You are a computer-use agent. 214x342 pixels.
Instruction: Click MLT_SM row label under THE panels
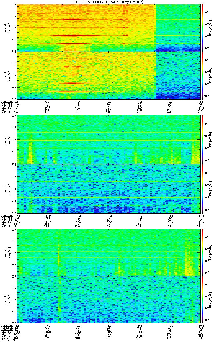click(6, 335)
